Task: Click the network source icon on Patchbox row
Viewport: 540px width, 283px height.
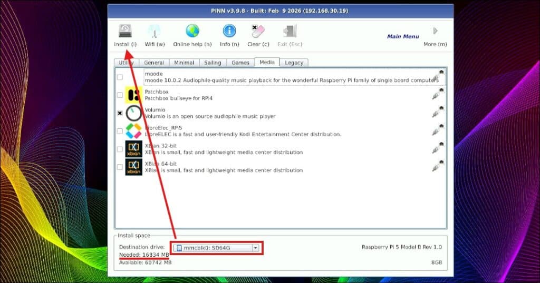Action: click(x=438, y=94)
